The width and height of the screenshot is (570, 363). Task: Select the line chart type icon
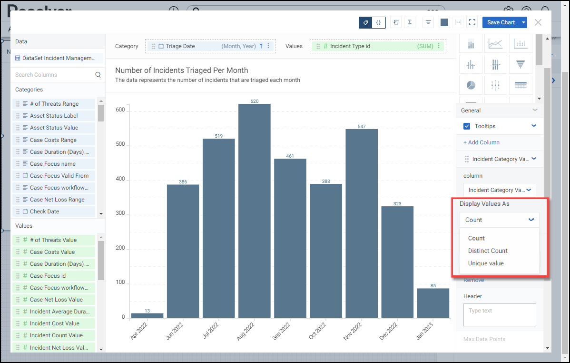[495, 44]
